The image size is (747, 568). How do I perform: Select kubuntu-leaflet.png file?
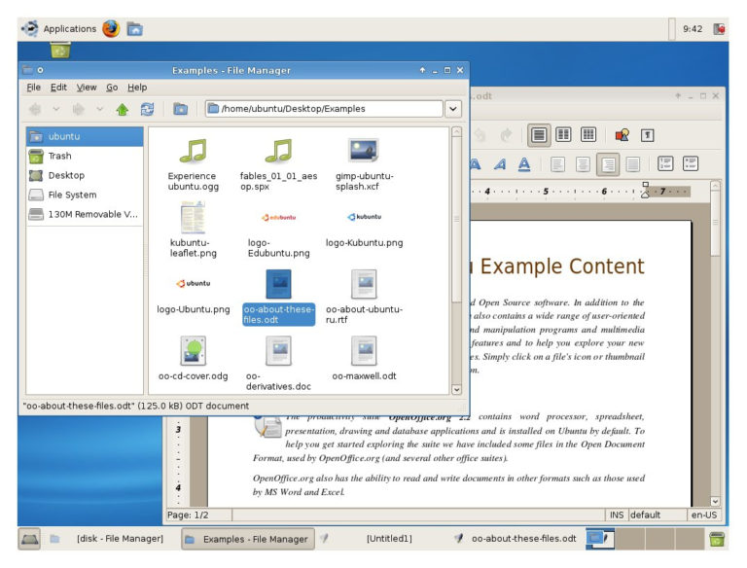point(193,230)
